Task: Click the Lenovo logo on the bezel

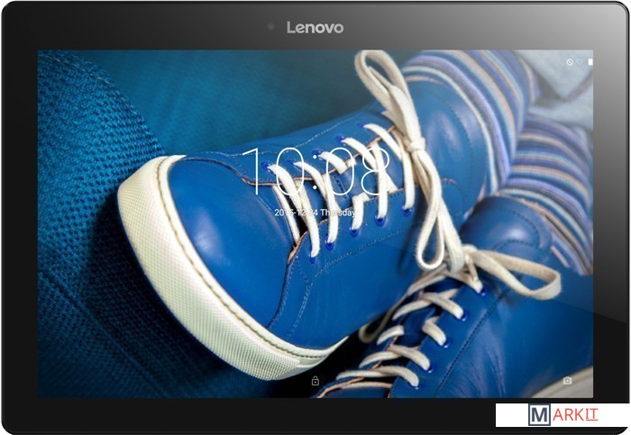Action: (315, 27)
